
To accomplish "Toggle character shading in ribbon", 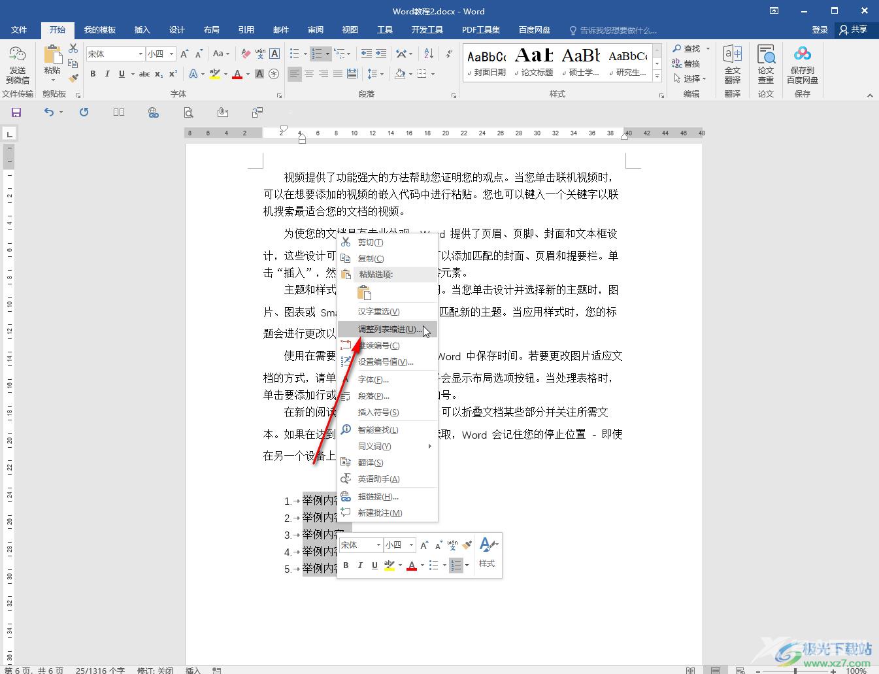I will coord(259,74).
